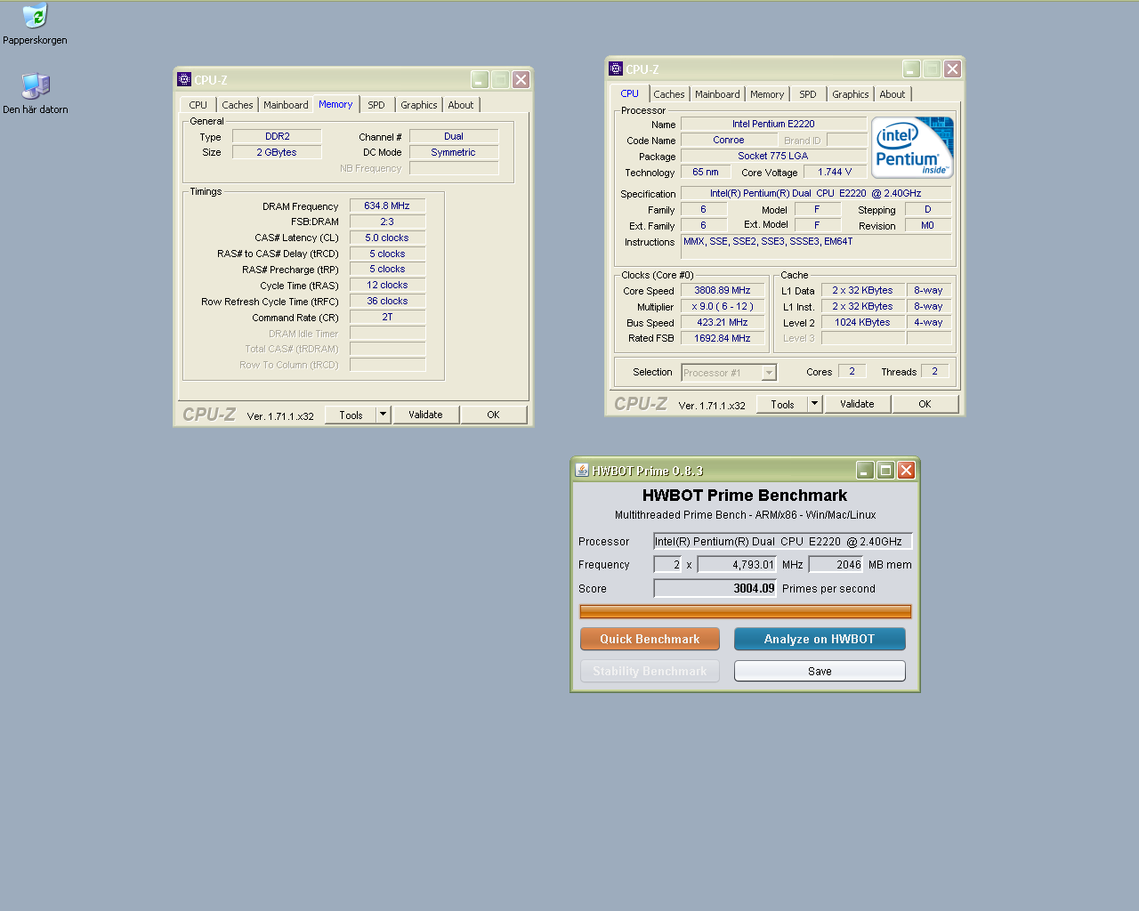Switch to Caches tab in Memory window
This screenshot has height=911, width=1139.
coord(238,105)
